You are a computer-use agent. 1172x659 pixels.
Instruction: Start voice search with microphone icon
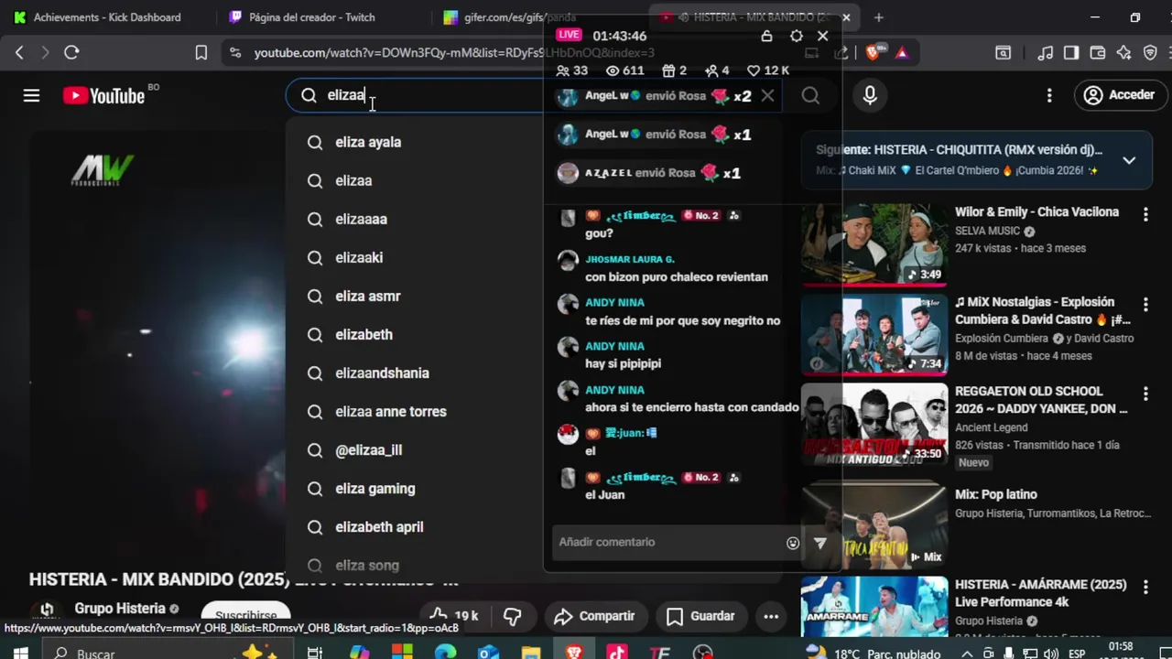870,95
